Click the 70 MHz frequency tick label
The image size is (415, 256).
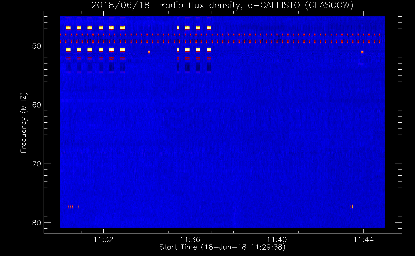click(37, 164)
